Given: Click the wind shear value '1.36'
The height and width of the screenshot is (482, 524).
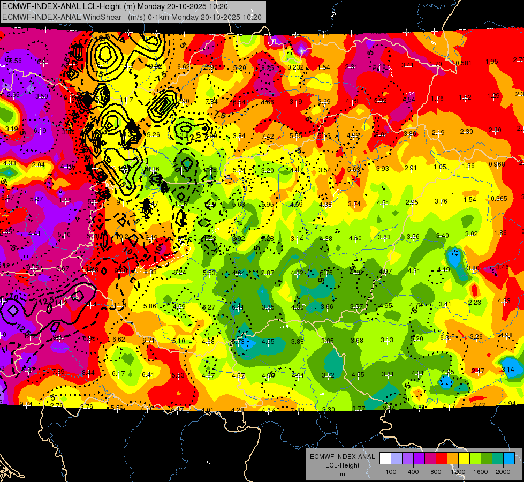Looking at the screenshot, I should coord(468,166).
